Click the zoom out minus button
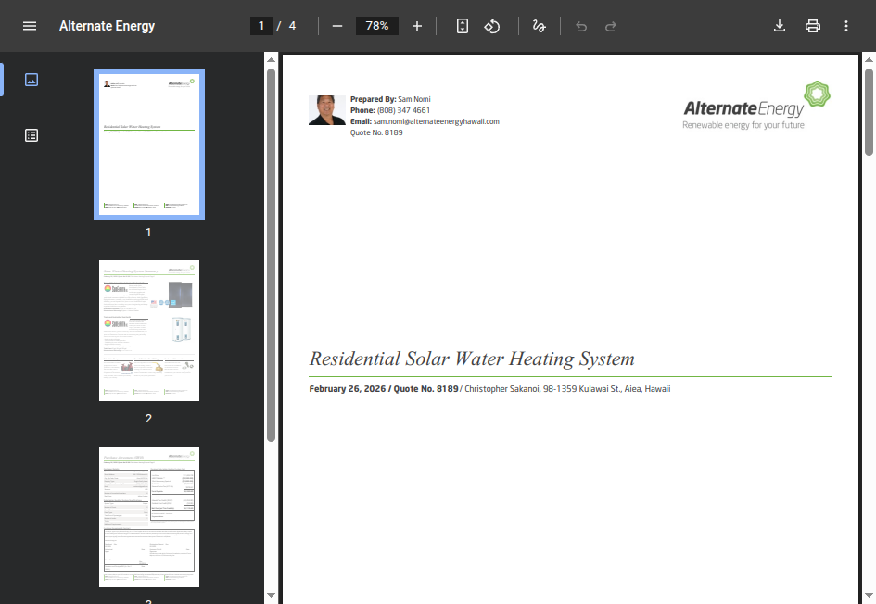Viewport: 876px width, 604px height. click(337, 26)
